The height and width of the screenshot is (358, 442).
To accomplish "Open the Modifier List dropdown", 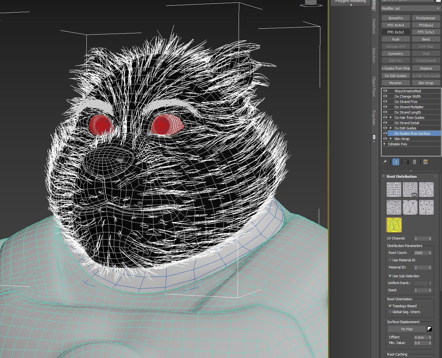I will point(410,8).
